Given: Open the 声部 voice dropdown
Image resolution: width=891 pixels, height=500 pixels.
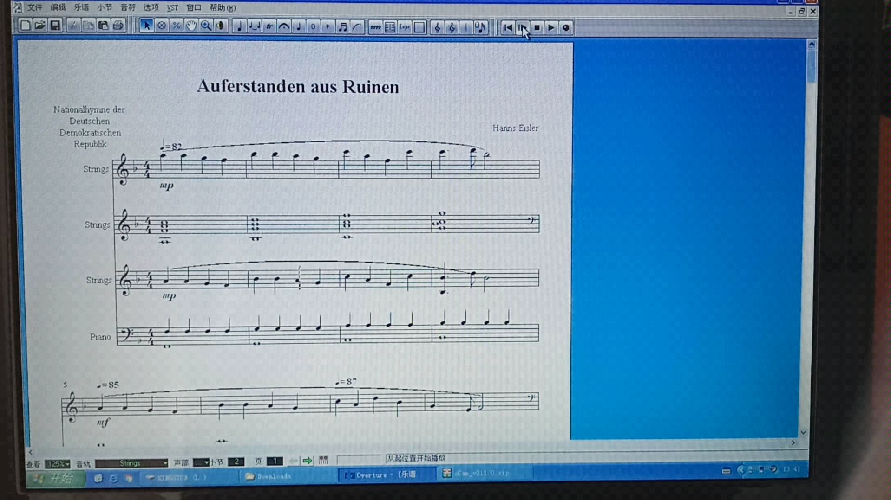Looking at the screenshot, I should pos(201,462).
